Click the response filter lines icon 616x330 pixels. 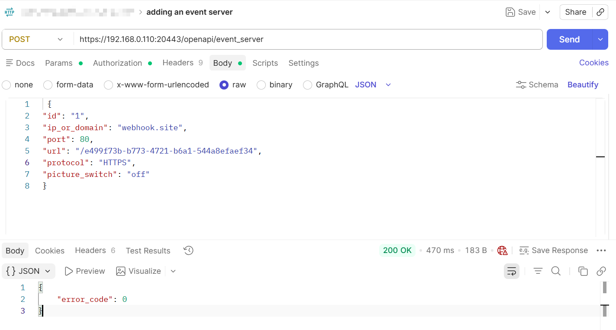click(x=538, y=271)
